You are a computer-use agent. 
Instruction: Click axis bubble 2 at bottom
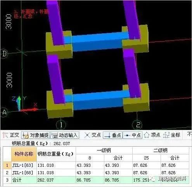137,125
